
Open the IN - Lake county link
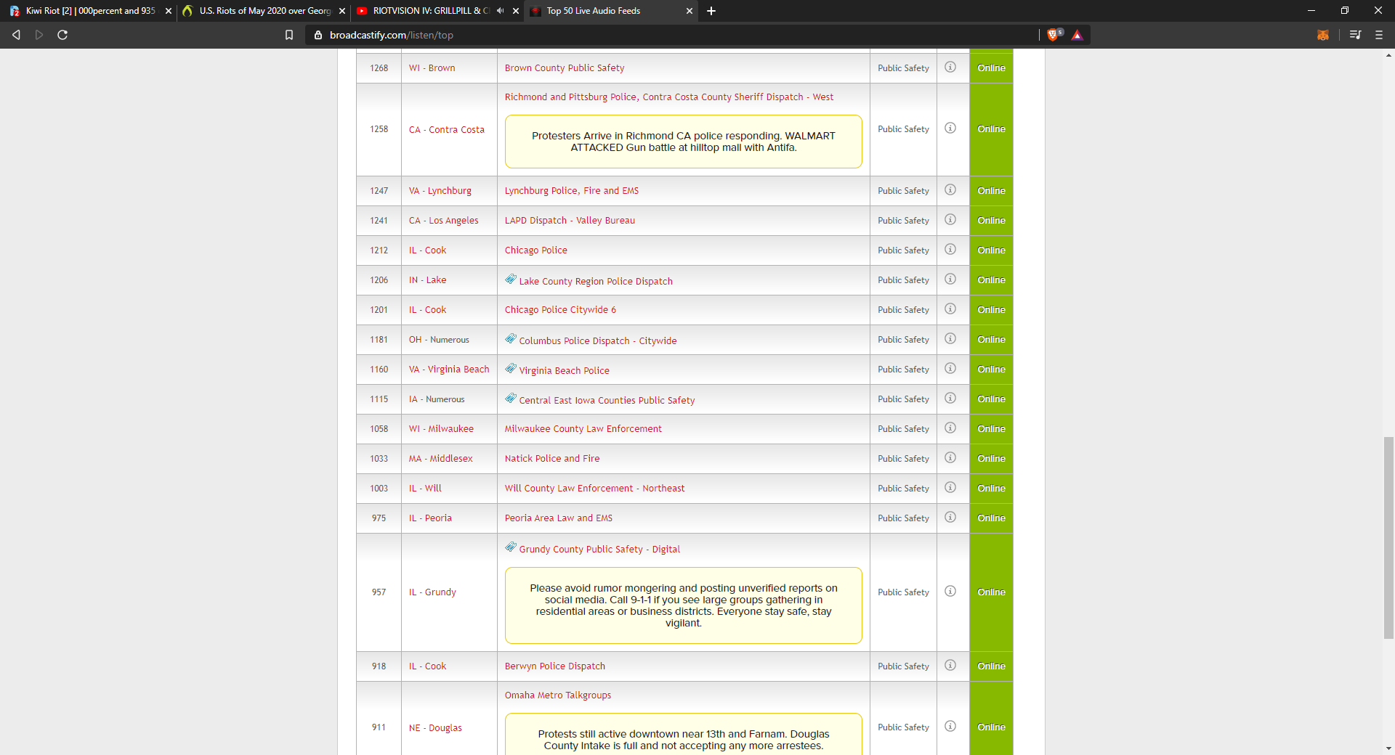(427, 280)
